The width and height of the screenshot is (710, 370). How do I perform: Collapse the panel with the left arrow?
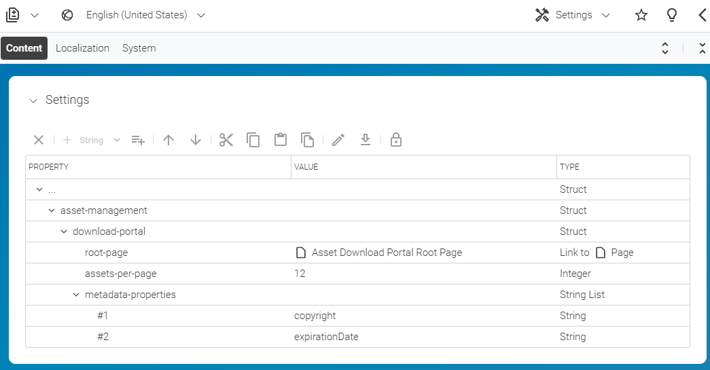coord(703,15)
